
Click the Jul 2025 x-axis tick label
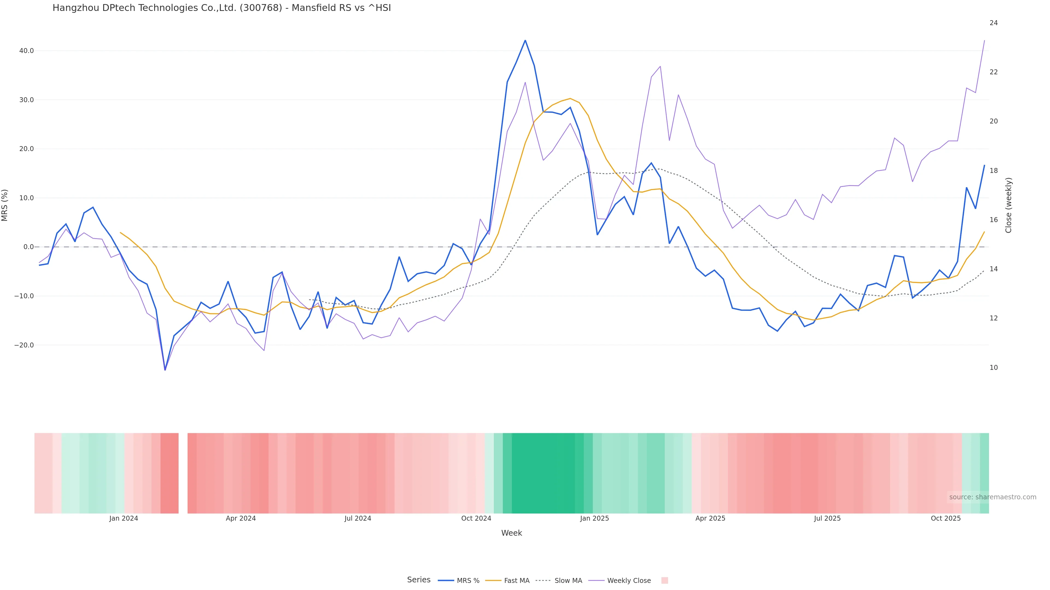[x=827, y=519]
